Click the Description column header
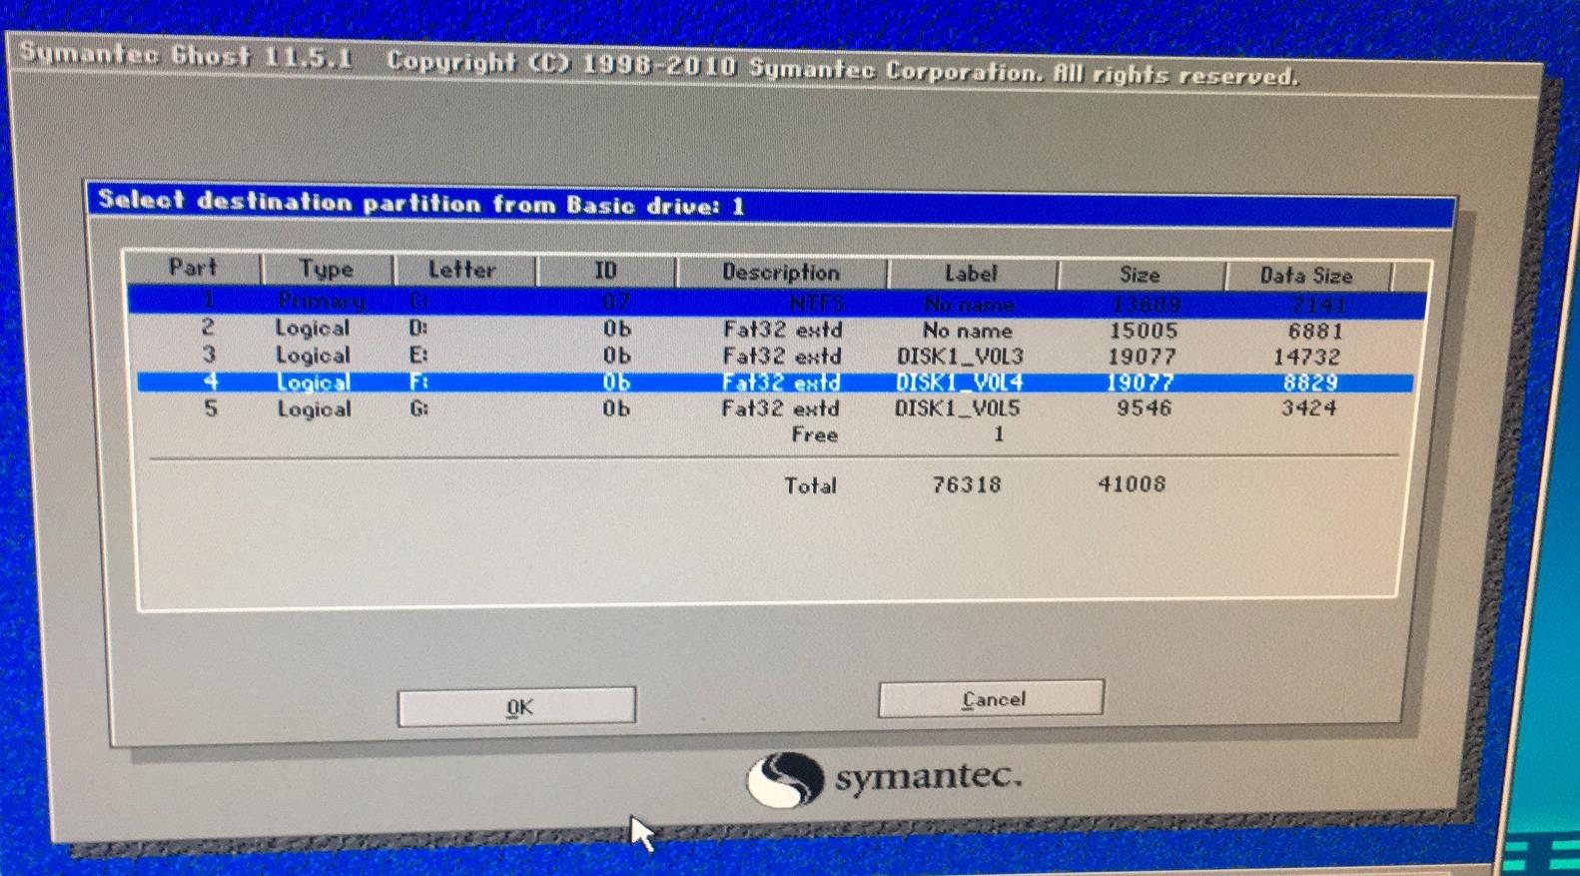 [x=781, y=272]
